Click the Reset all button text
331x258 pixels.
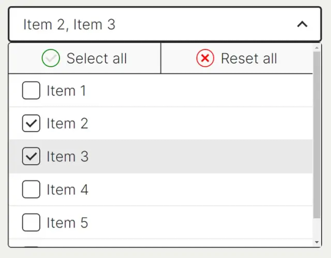pyautogui.click(x=249, y=58)
